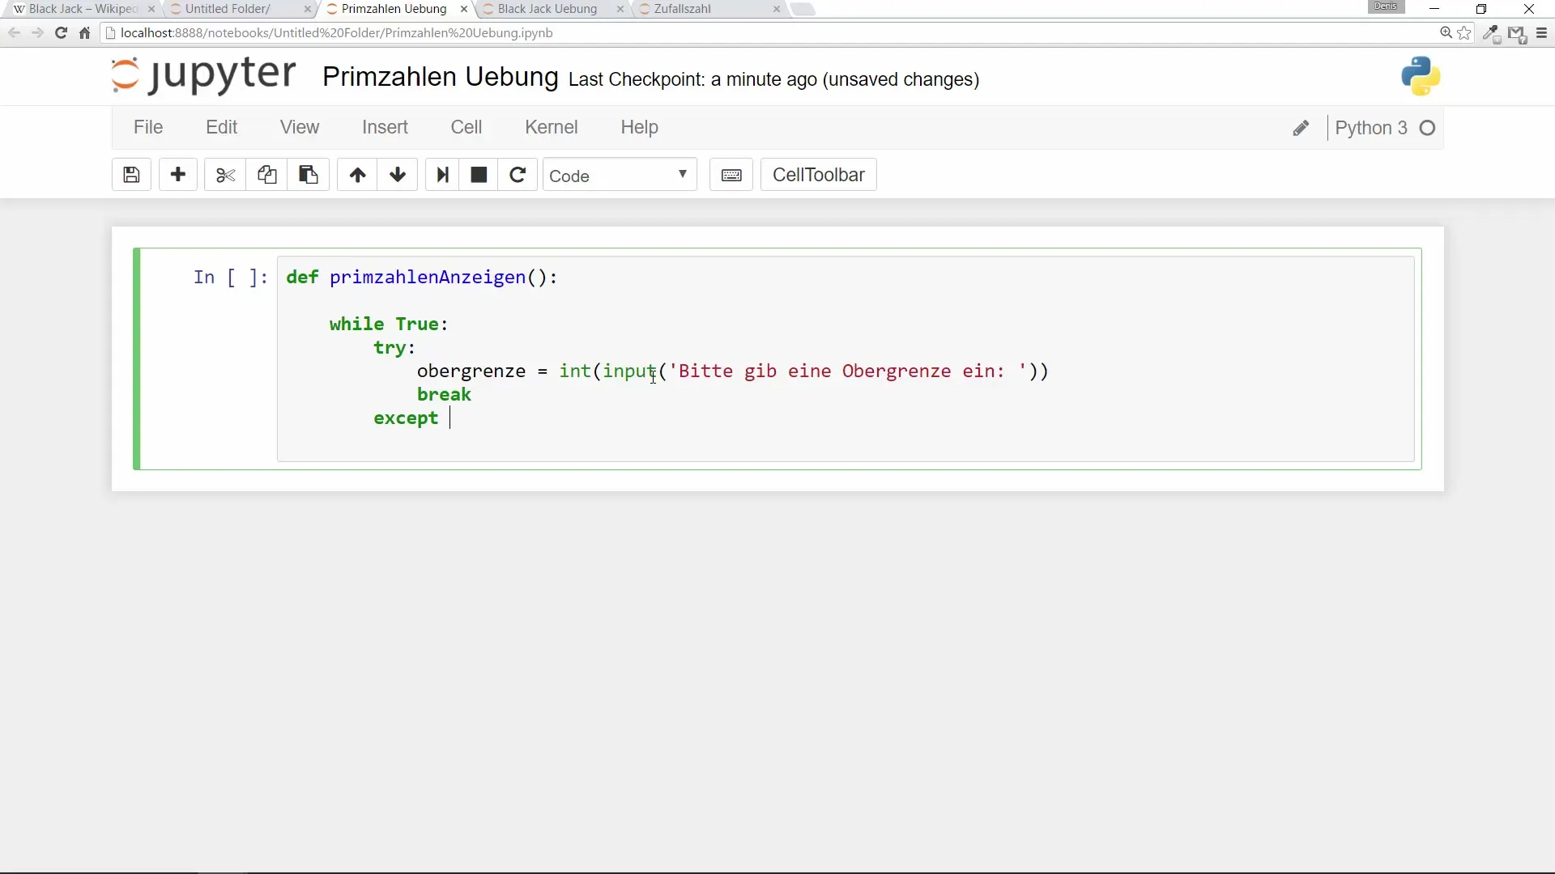Click the obergrenze variable name
This screenshot has width=1555, height=874.
click(471, 371)
